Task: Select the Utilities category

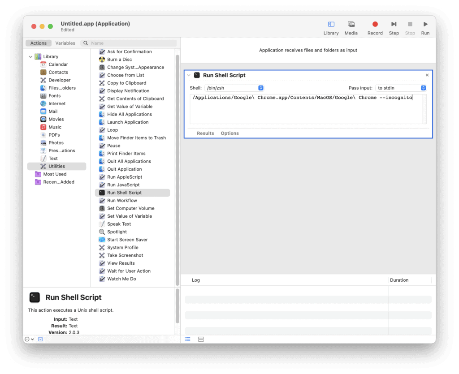Action: coord(57,166)
